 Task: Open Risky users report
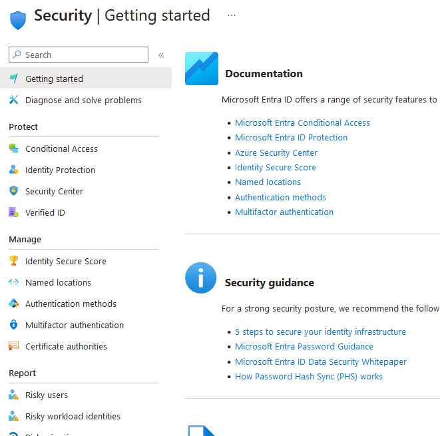[x=47, y=395]
